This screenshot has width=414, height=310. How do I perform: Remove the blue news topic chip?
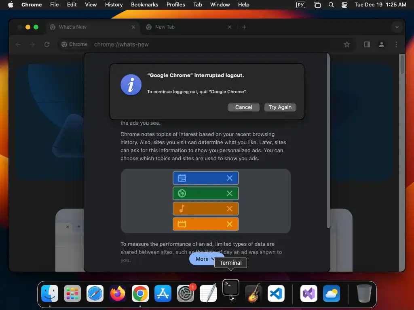coord(230,178)
